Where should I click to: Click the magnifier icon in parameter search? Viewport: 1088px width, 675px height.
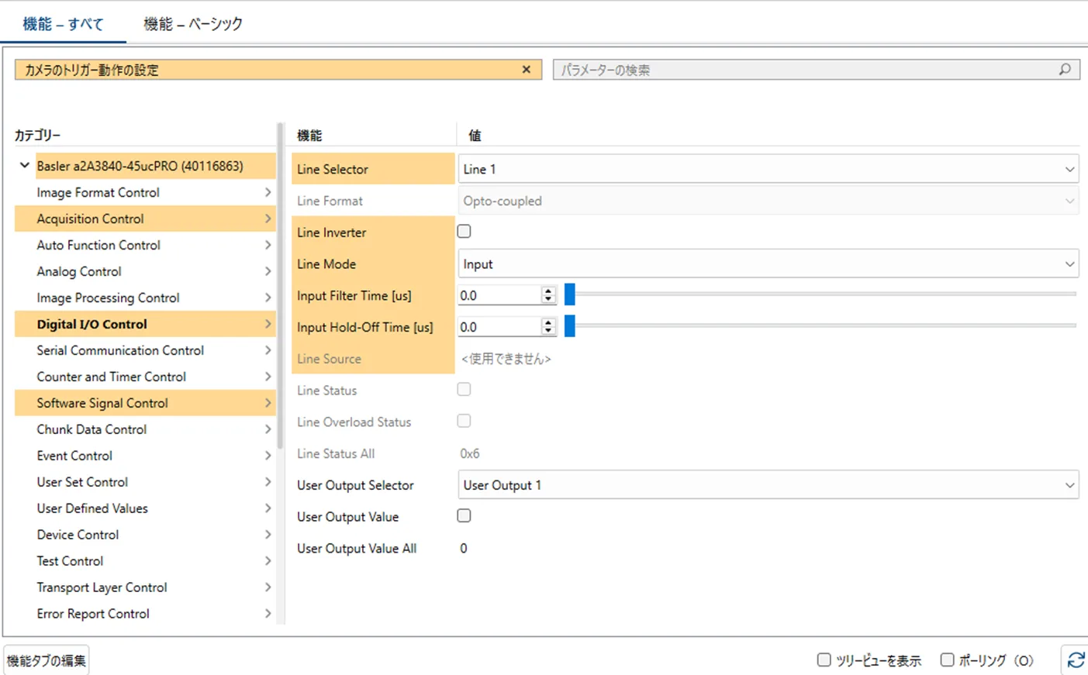1065,70
